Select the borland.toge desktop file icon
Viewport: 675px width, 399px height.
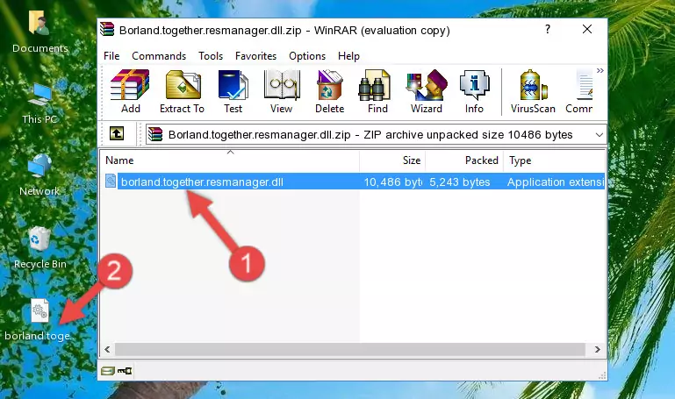point(38,320)
